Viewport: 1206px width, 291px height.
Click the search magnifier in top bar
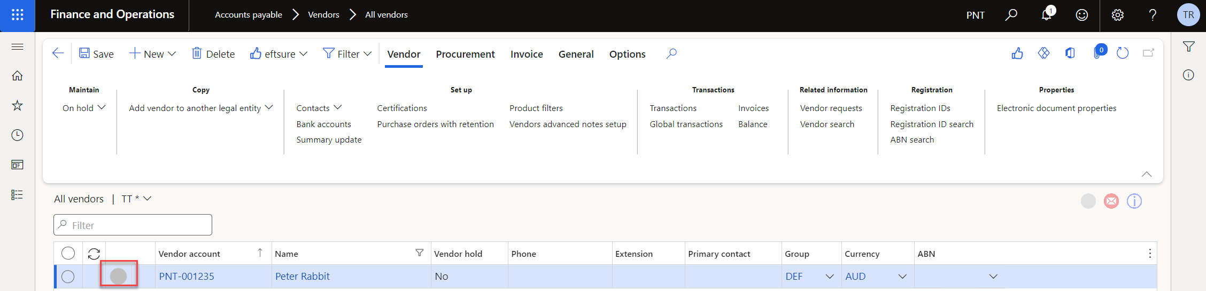(1011, 15)
